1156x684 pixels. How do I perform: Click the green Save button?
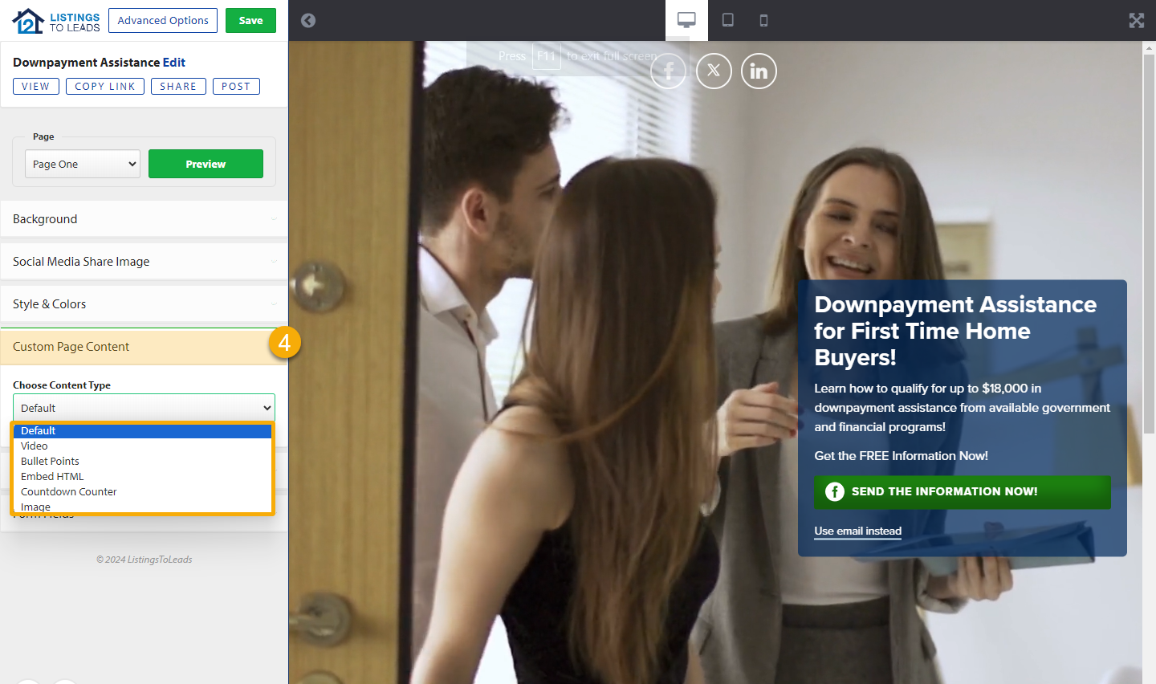click(x=250, y=20)
